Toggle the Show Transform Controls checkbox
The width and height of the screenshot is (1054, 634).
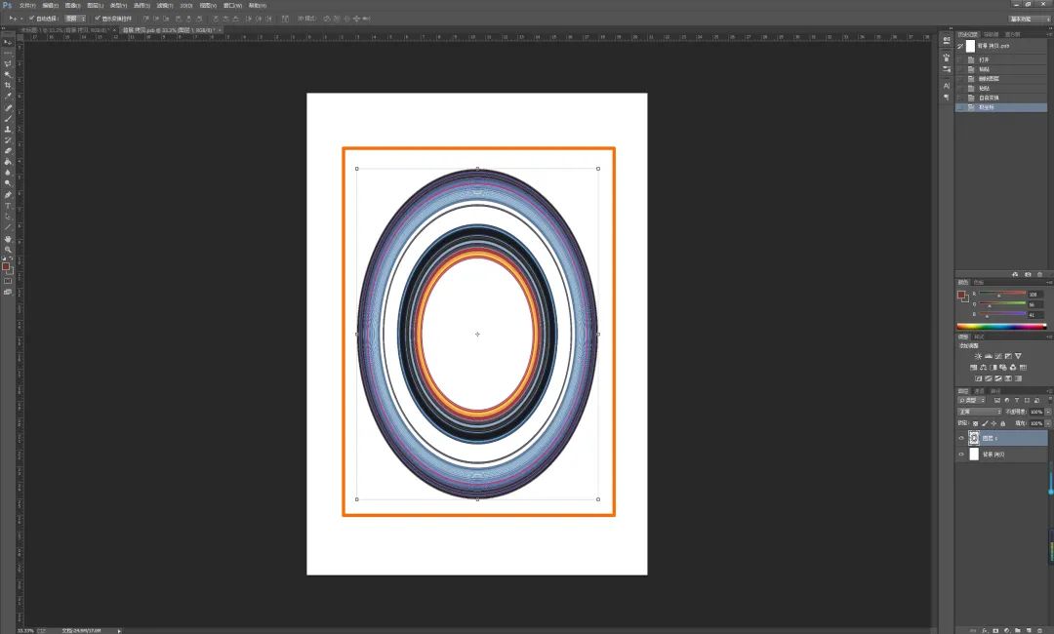98,19
